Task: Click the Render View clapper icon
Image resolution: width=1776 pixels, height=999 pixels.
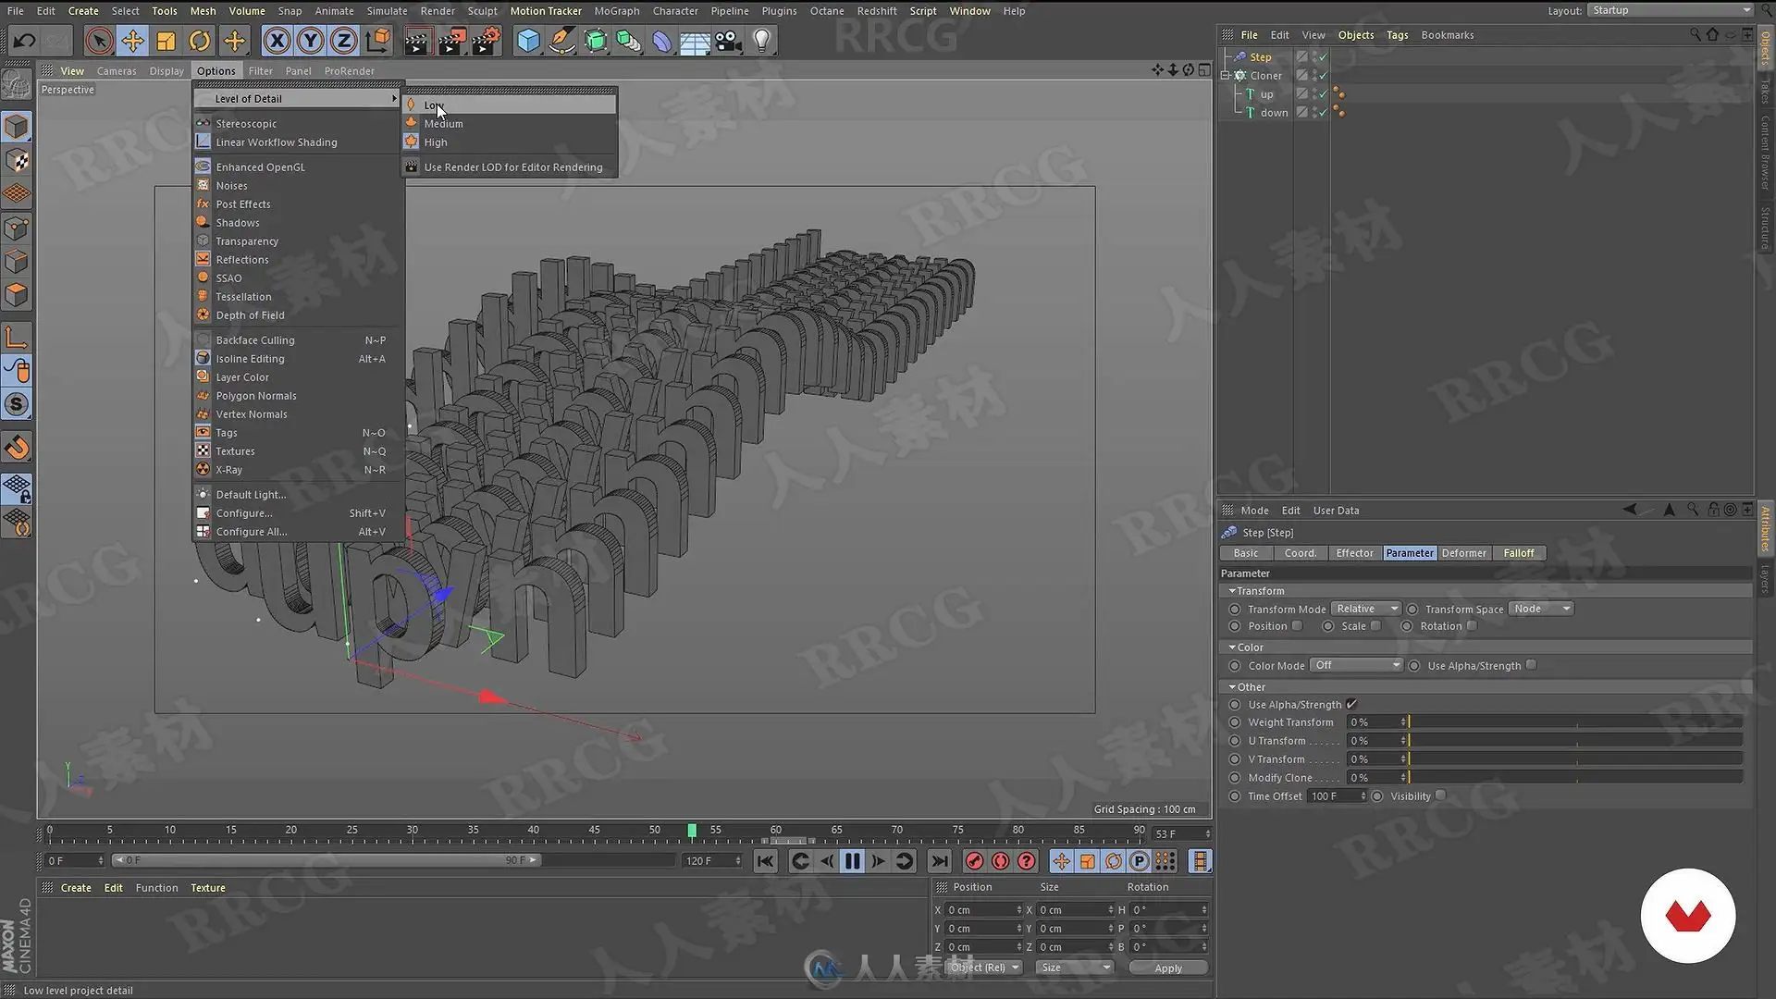Action: coord(417,41)
